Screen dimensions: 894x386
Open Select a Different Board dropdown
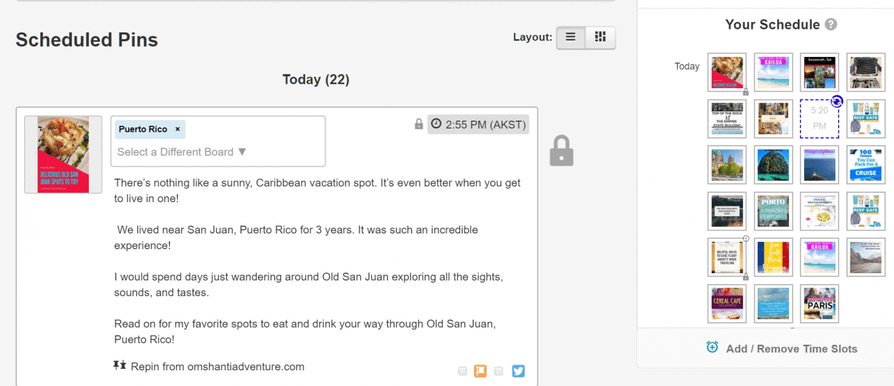182,152
